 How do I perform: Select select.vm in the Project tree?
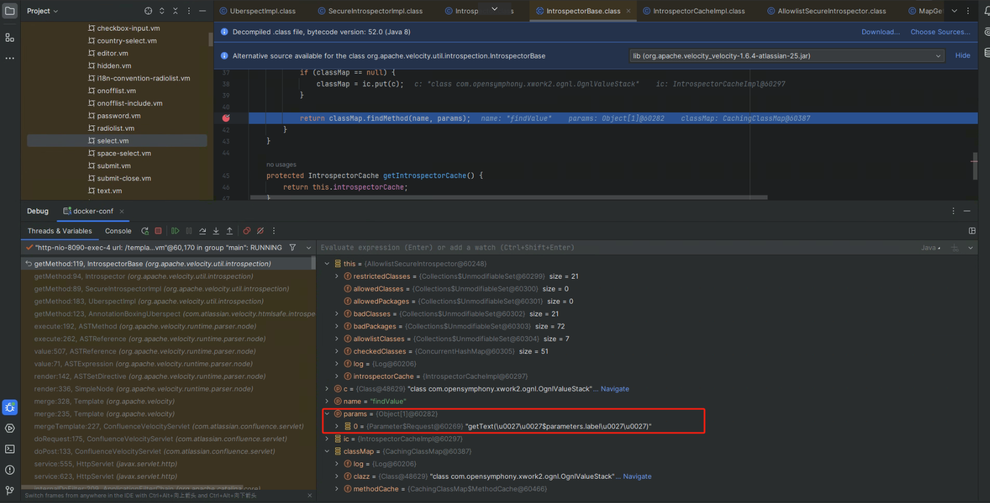point(117,140)
